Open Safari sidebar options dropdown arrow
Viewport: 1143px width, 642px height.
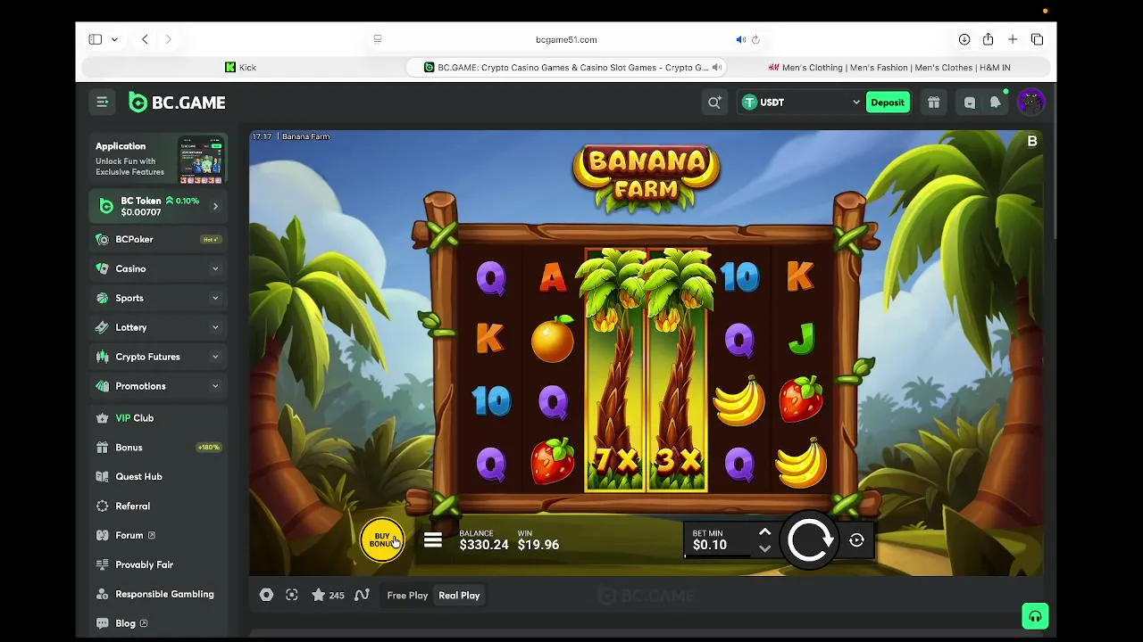point(114,39)
